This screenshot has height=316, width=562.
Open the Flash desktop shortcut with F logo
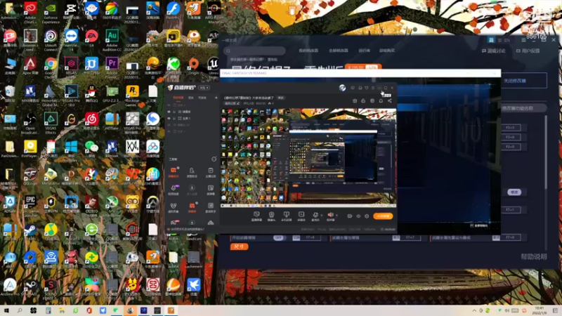173,9
